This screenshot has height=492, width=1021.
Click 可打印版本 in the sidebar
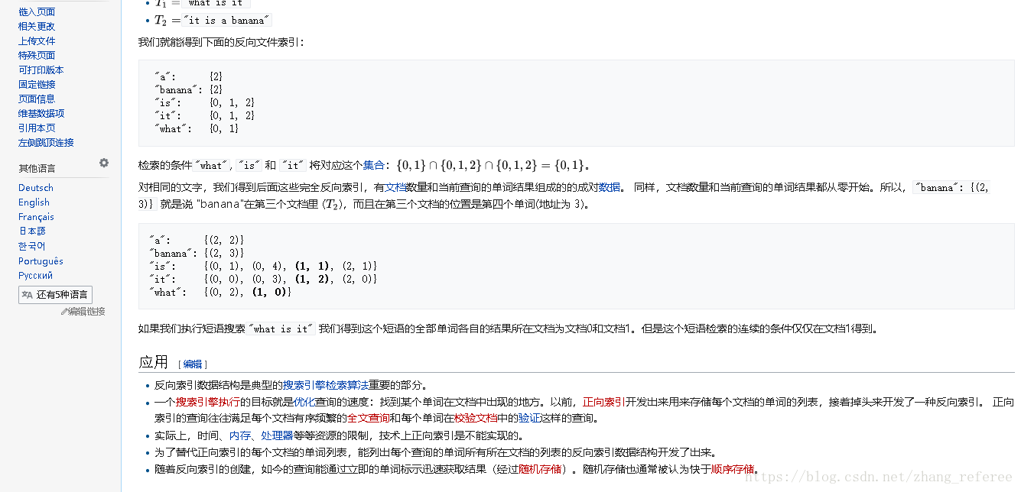coord(41,70)
